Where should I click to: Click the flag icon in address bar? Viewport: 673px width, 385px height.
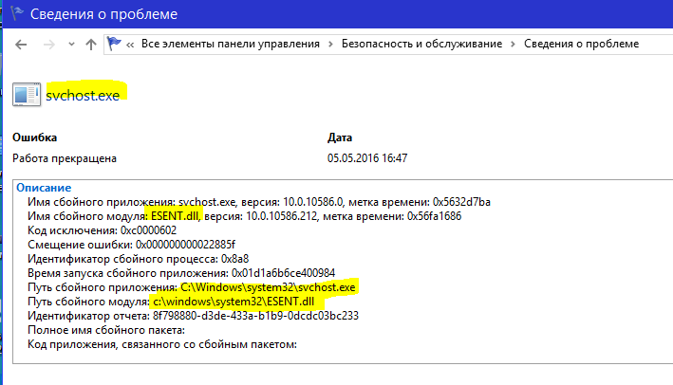114,44
